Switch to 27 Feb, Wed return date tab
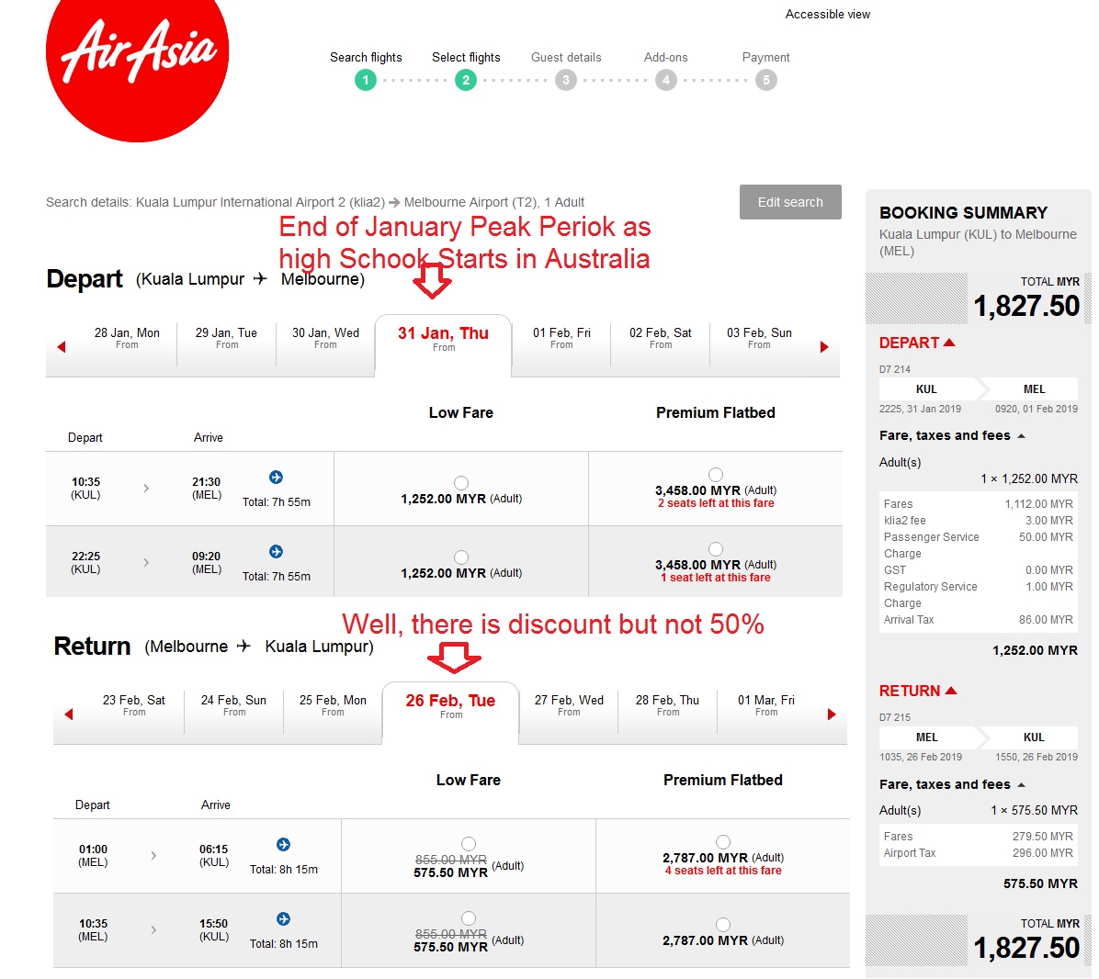1099x979 pixels. coord(569,706)
